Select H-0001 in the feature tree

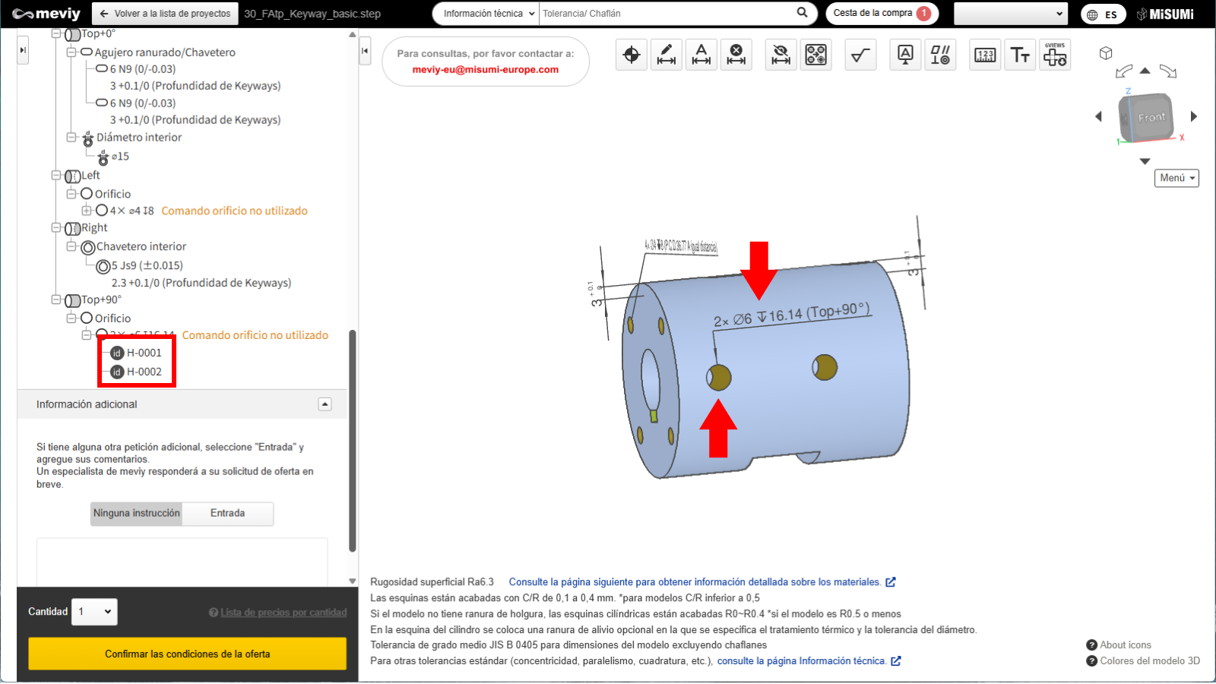[144, 353]
